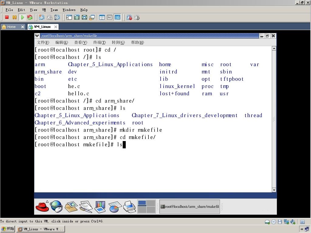Enter full screen mode icon
Viewport: 311px width, 233px height.
(84, 17)
